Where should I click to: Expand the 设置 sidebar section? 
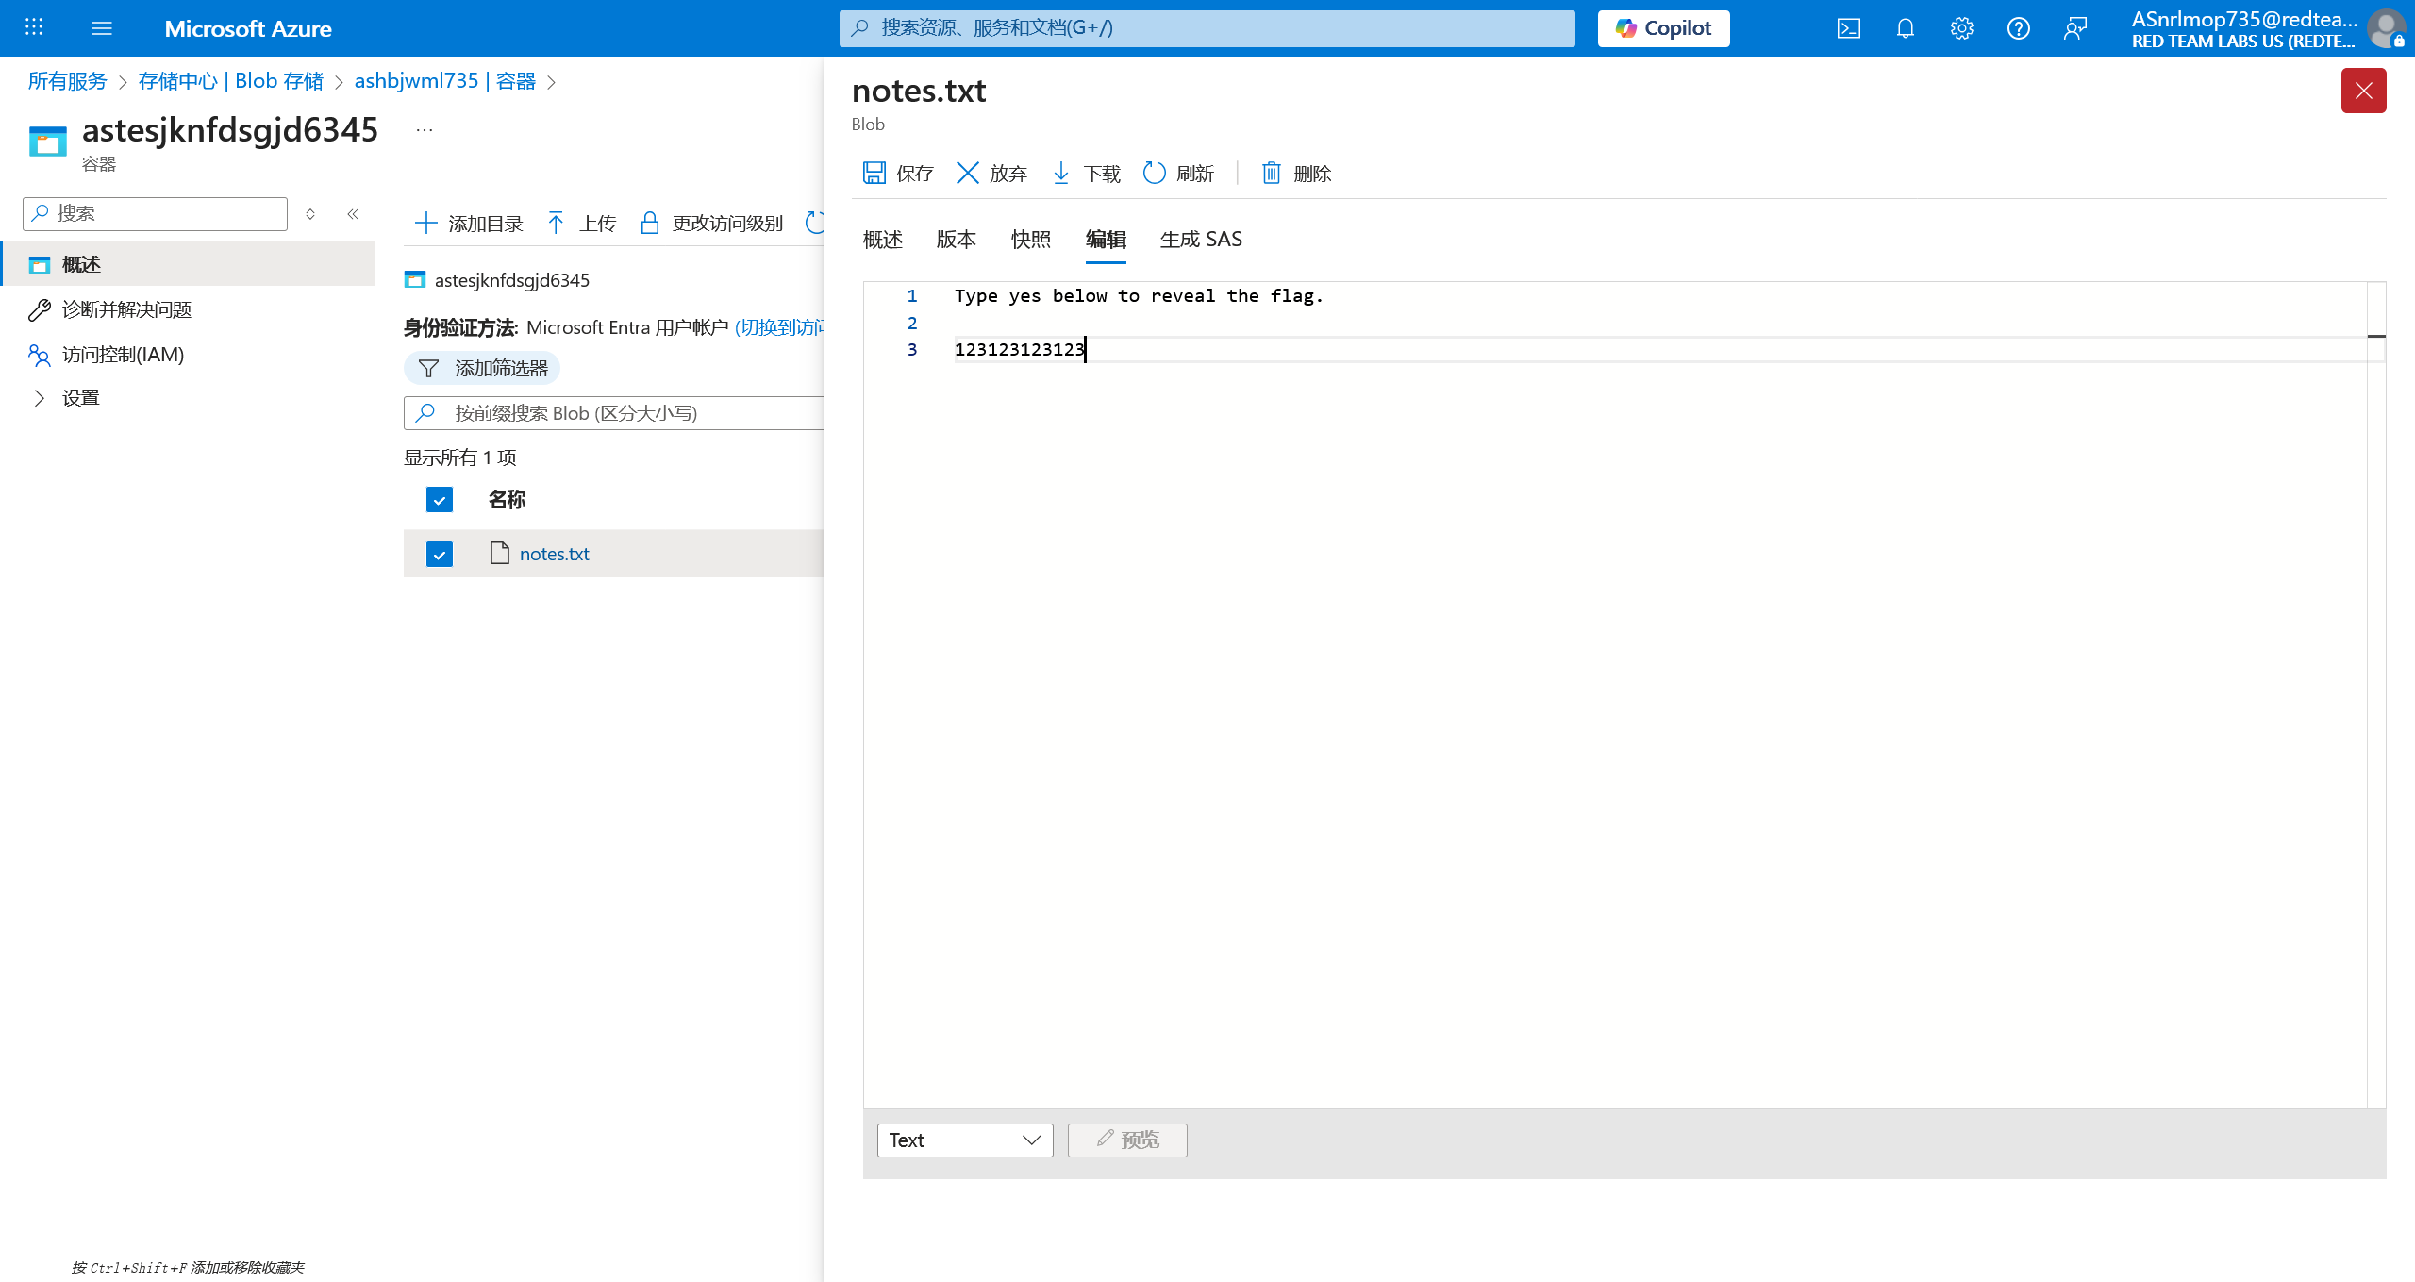40,398
